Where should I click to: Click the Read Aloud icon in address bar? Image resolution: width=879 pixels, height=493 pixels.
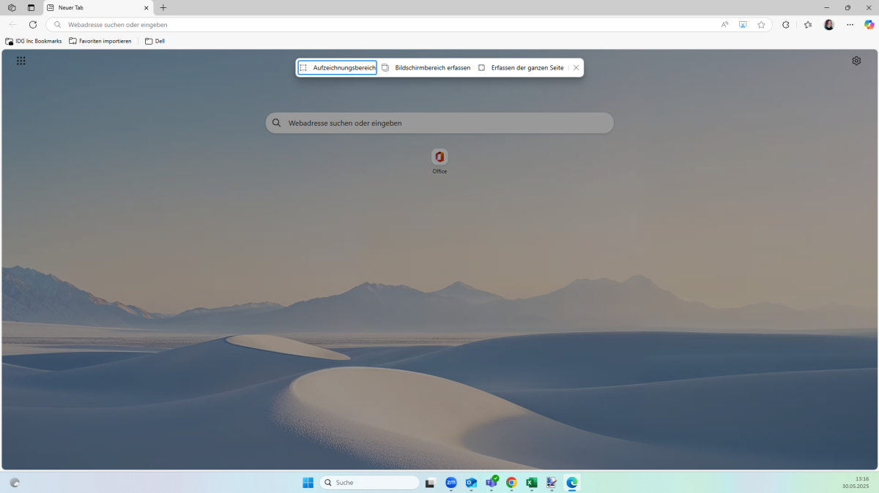[724, 24]
